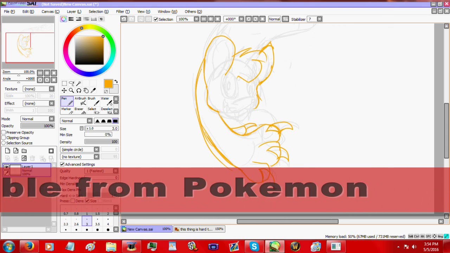This screenshot has height=253, width=450.
Task: Select the Water tool
Action: click(107, 101)
